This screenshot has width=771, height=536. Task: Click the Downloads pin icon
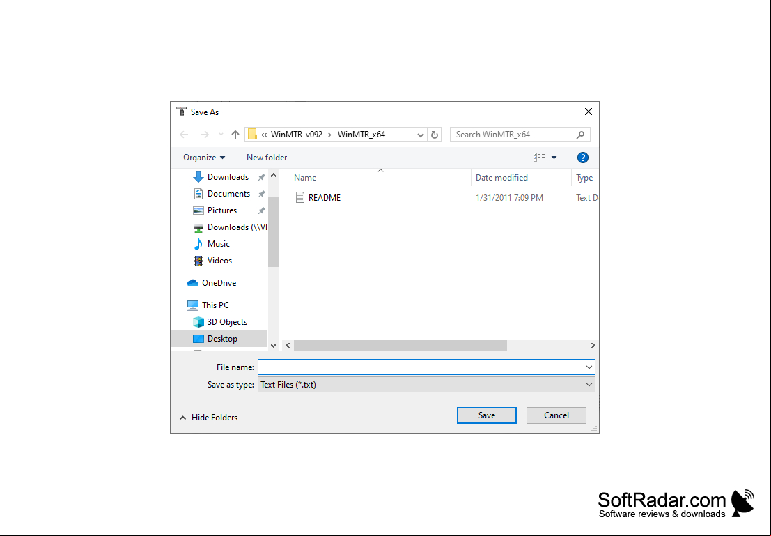[262, 177]
